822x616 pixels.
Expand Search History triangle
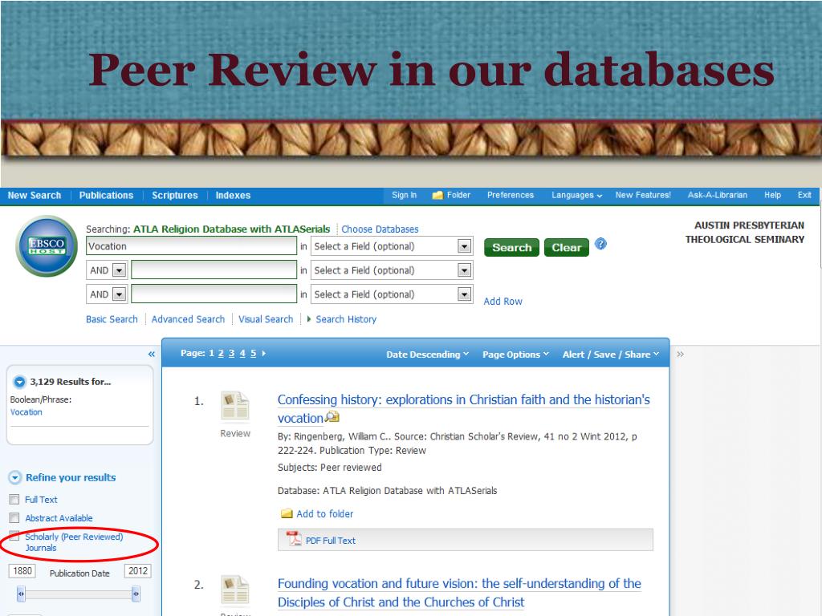(309, 319)
